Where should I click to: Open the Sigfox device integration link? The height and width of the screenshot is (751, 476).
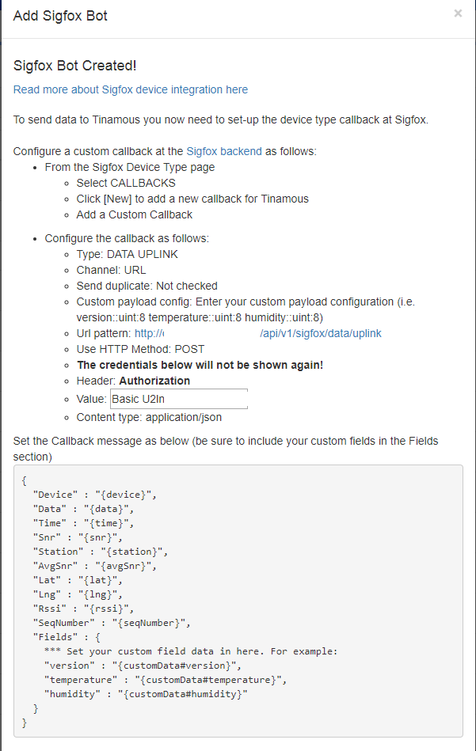click(131, 90)
